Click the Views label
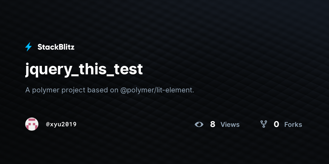 230,125
